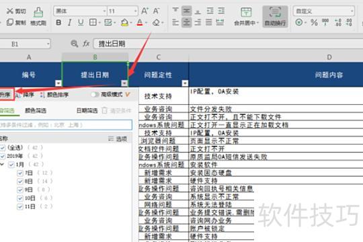Expand the 合并居中 merge options arrow
Image resolution: width=363 pixels, height=242 pixels.
pos(257,23)
